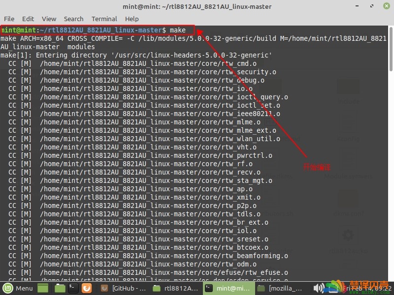Minimize the terminal window
This screenshot has width=394, height=295.
click(x=357, y=6)
